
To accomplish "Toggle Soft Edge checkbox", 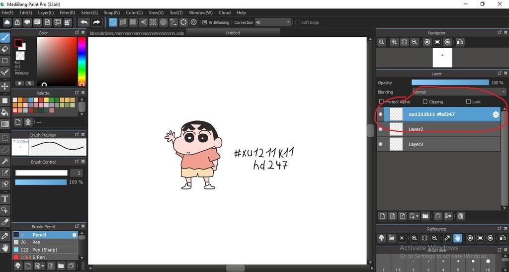I will pyautogui.click(x=297, y=22).
